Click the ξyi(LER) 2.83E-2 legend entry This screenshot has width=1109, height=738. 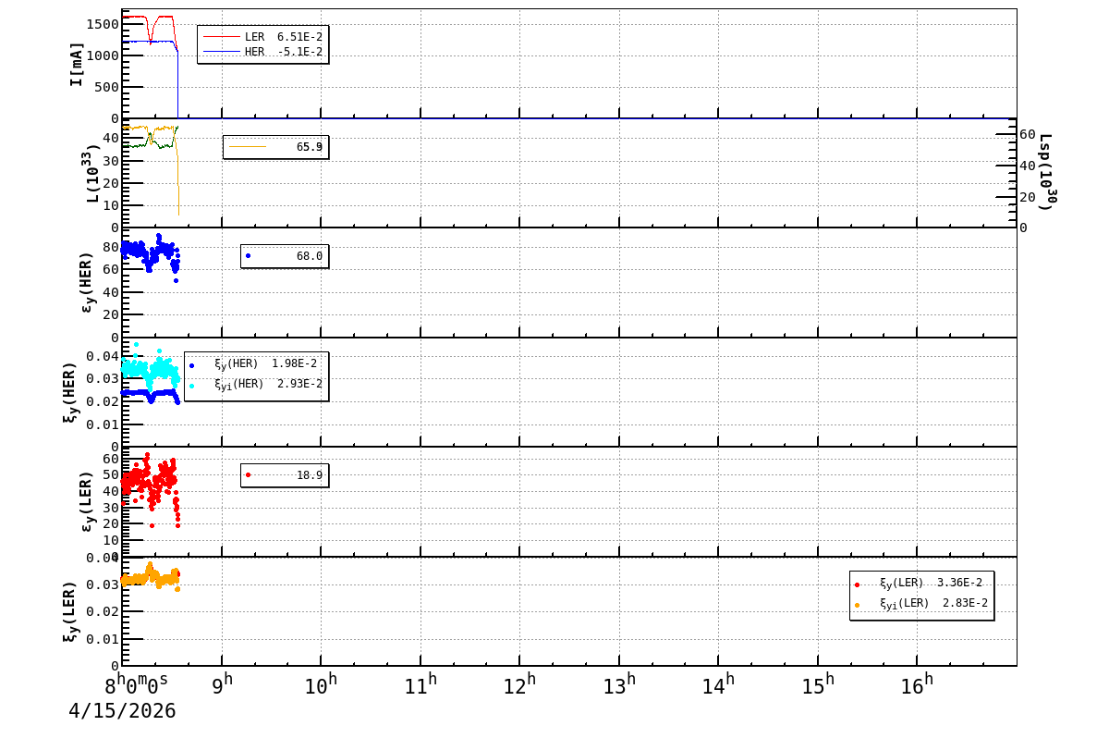(921, 603)
